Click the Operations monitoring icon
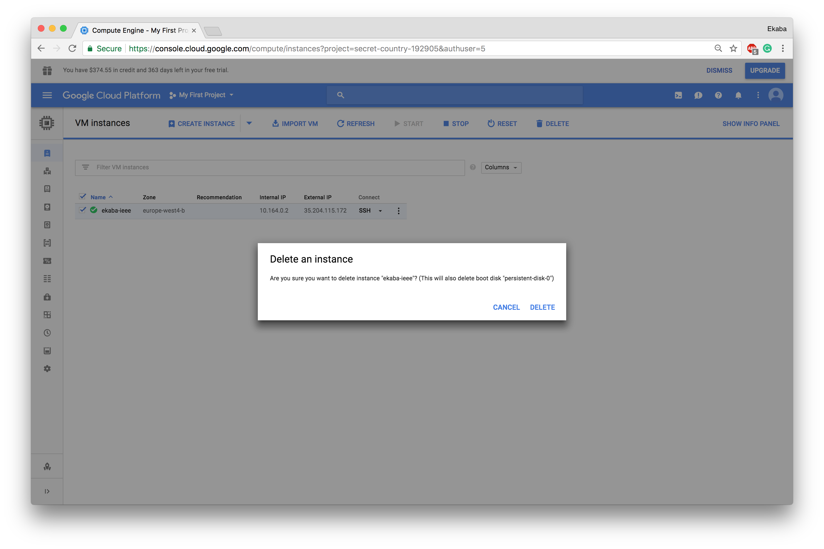Screen dimensions: 824x549 click(x=47, y=333)
